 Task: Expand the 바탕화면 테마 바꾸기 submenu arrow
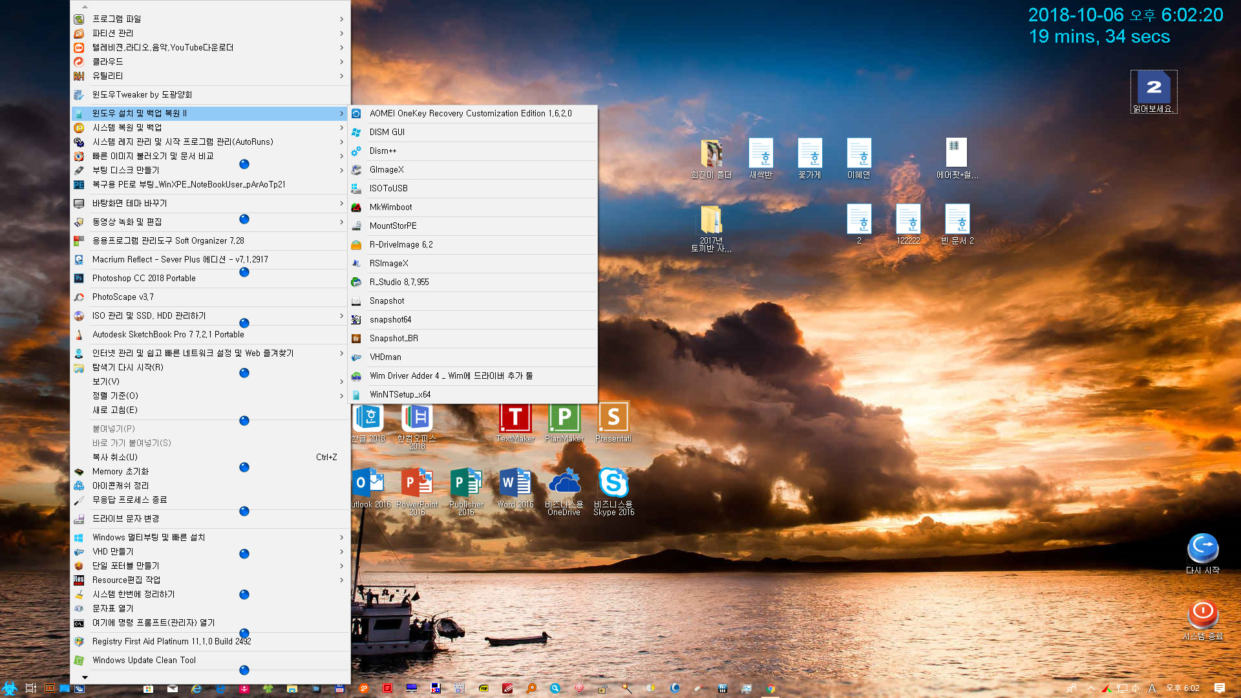[342, 203]
